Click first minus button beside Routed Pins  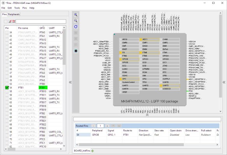(94, 126)
